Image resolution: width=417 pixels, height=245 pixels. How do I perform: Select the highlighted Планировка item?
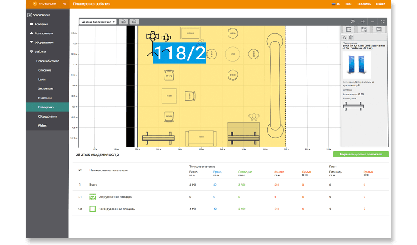point(47,107)
